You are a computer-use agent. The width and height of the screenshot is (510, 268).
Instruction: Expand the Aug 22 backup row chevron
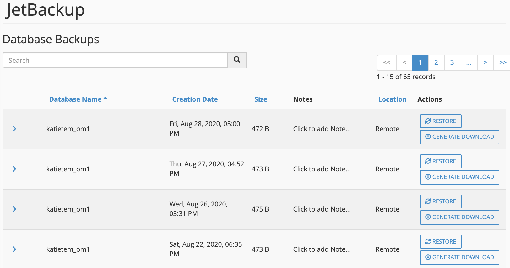tap(14, 249)
